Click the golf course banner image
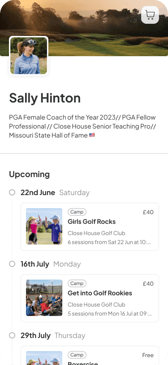Image resolution: width=168 pixels, height=365 pixels. pyautogui.click(x=84, y=28)
